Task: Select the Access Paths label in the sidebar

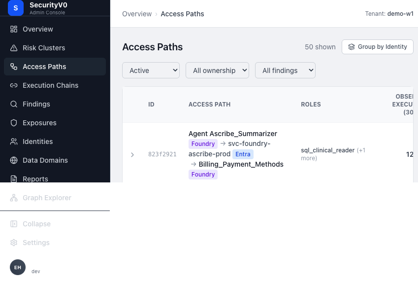Action: click(44, 67)
